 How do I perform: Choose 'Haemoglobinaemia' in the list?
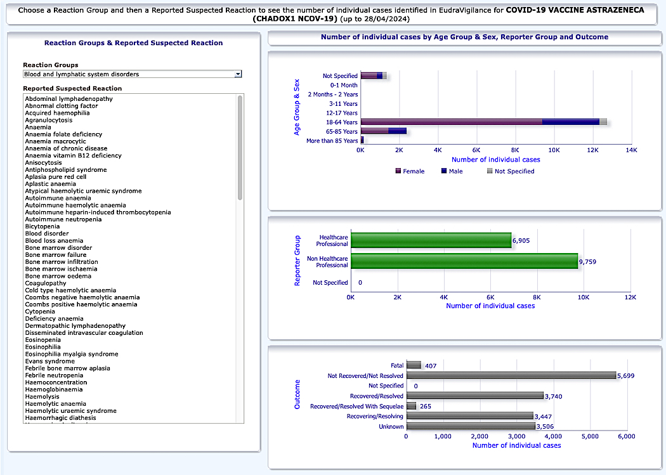click(x=53, y=389)
